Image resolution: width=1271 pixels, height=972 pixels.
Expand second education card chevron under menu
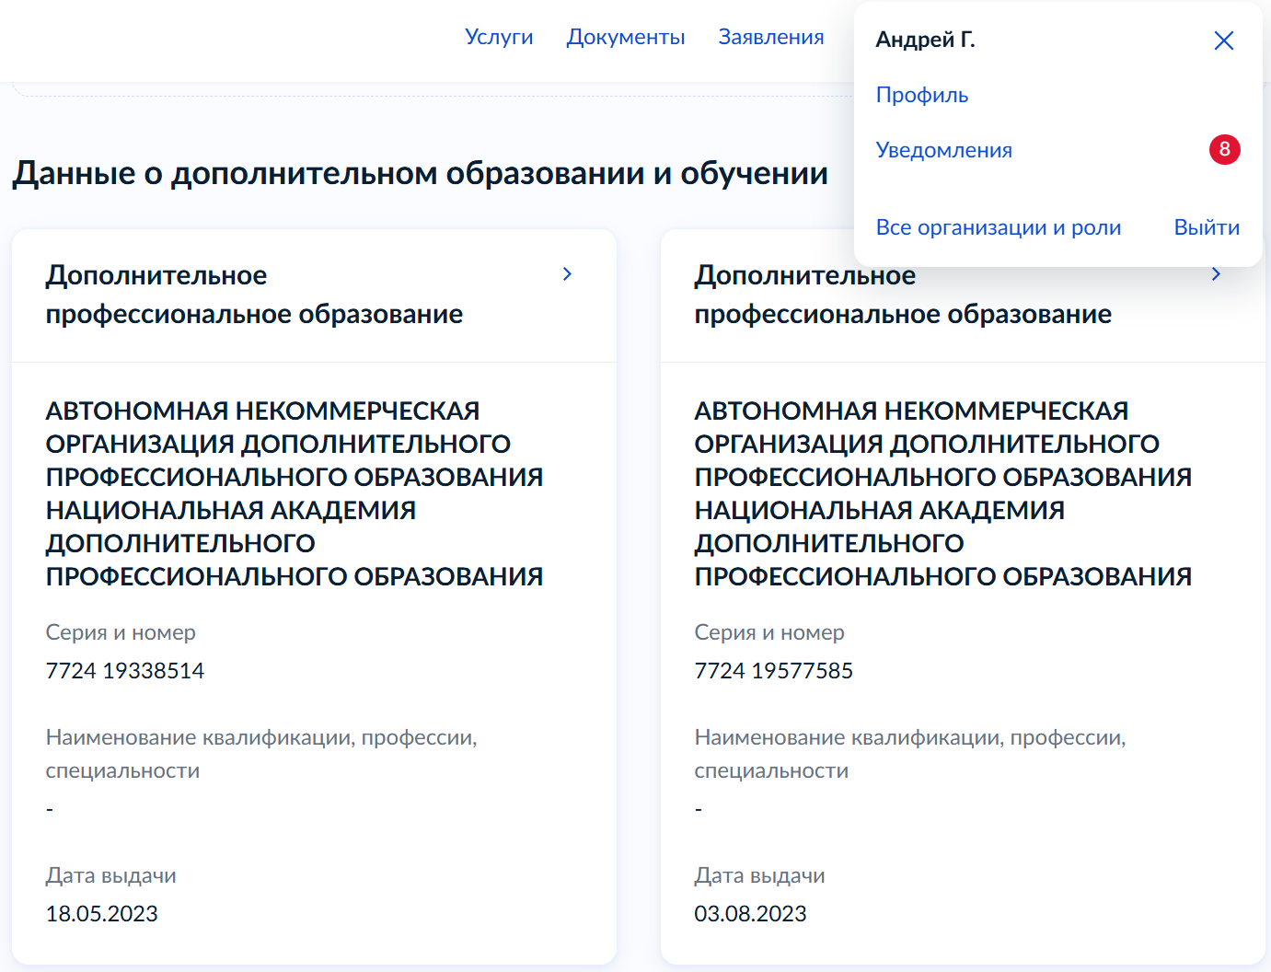(x=1216, y=274)
